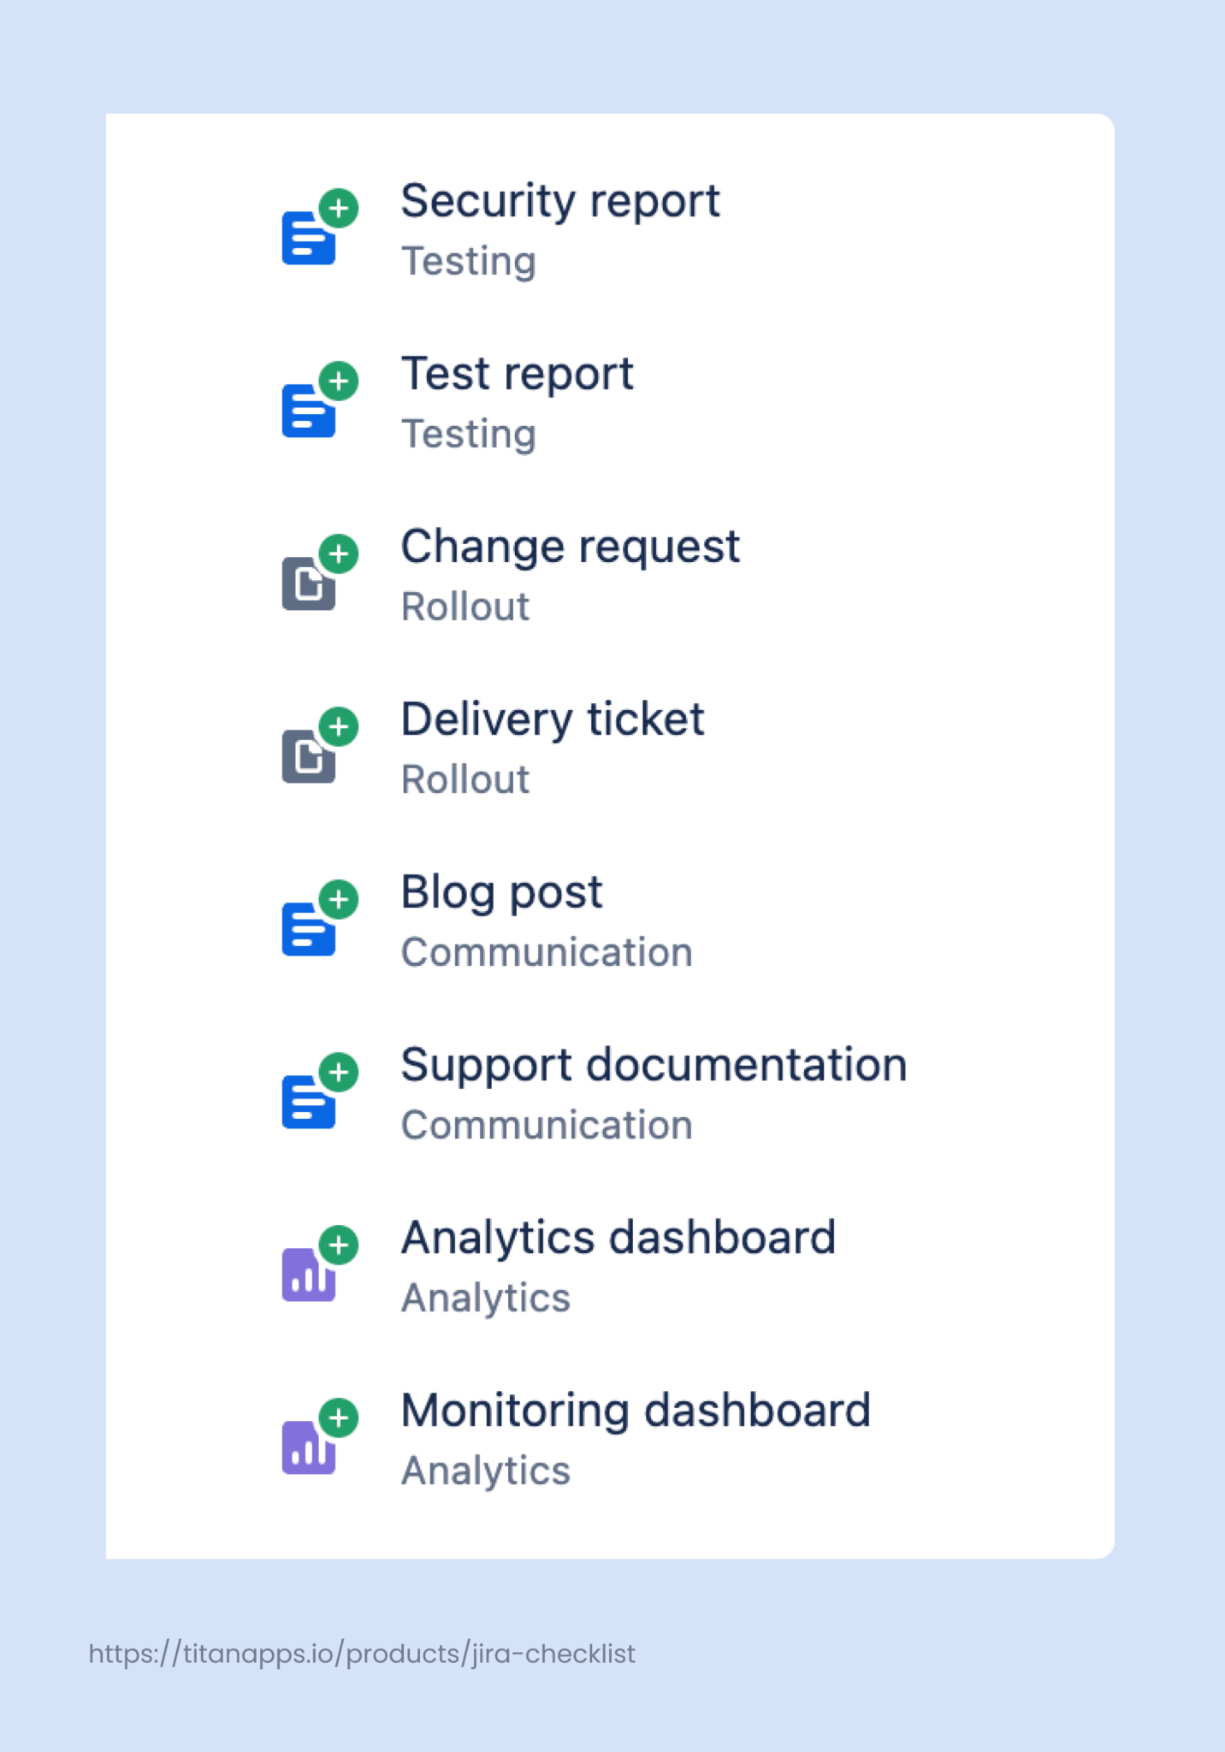Click the plus badge on Security report

(x=340, y=208)
